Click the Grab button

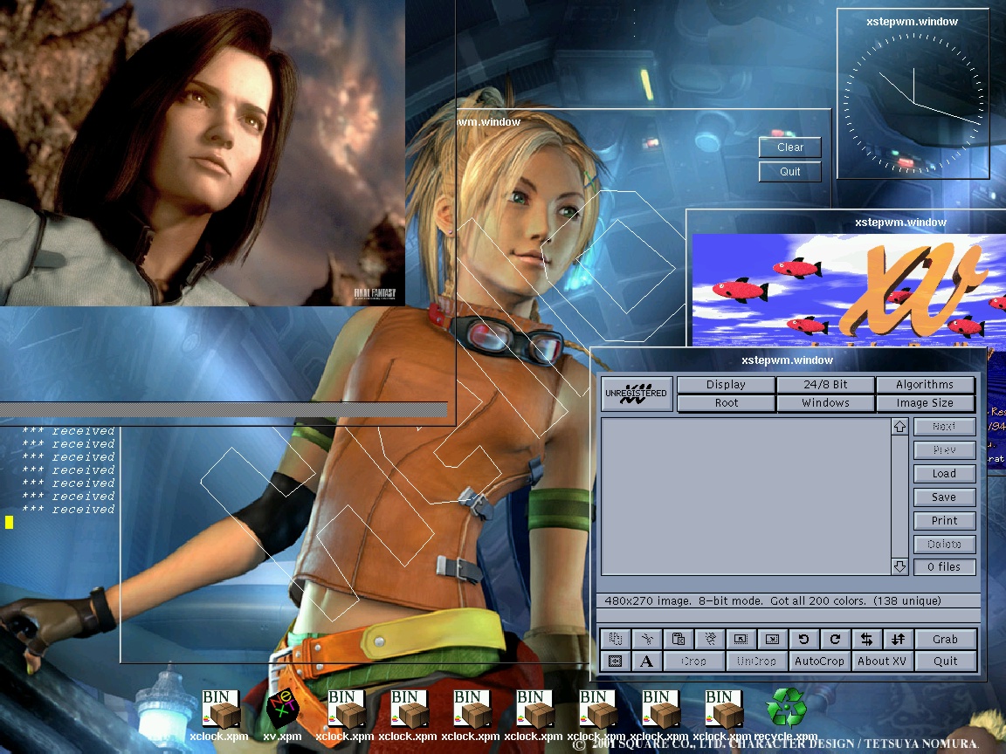945,639
